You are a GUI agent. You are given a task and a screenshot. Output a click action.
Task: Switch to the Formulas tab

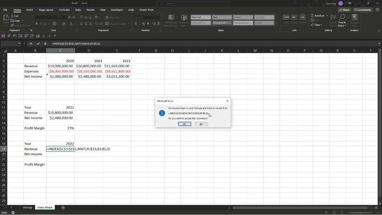(x=64, y=10)
